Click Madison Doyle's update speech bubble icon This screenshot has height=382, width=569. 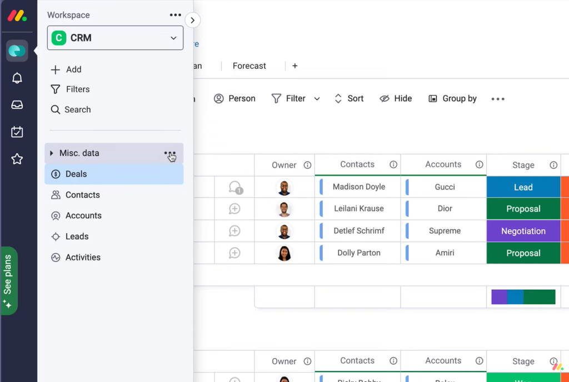click(234, 187)
